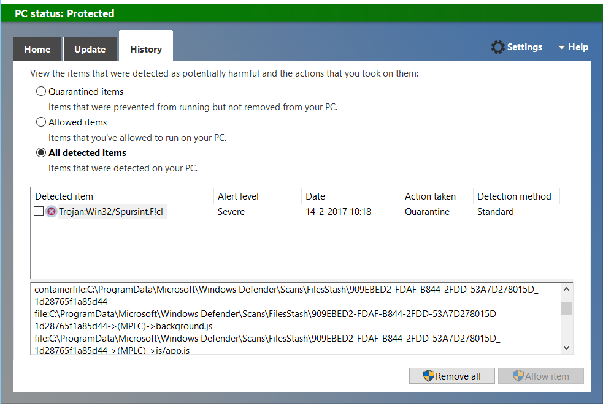Switch to the Update tab
Screen dimensions: 603x404
(90, 49)
